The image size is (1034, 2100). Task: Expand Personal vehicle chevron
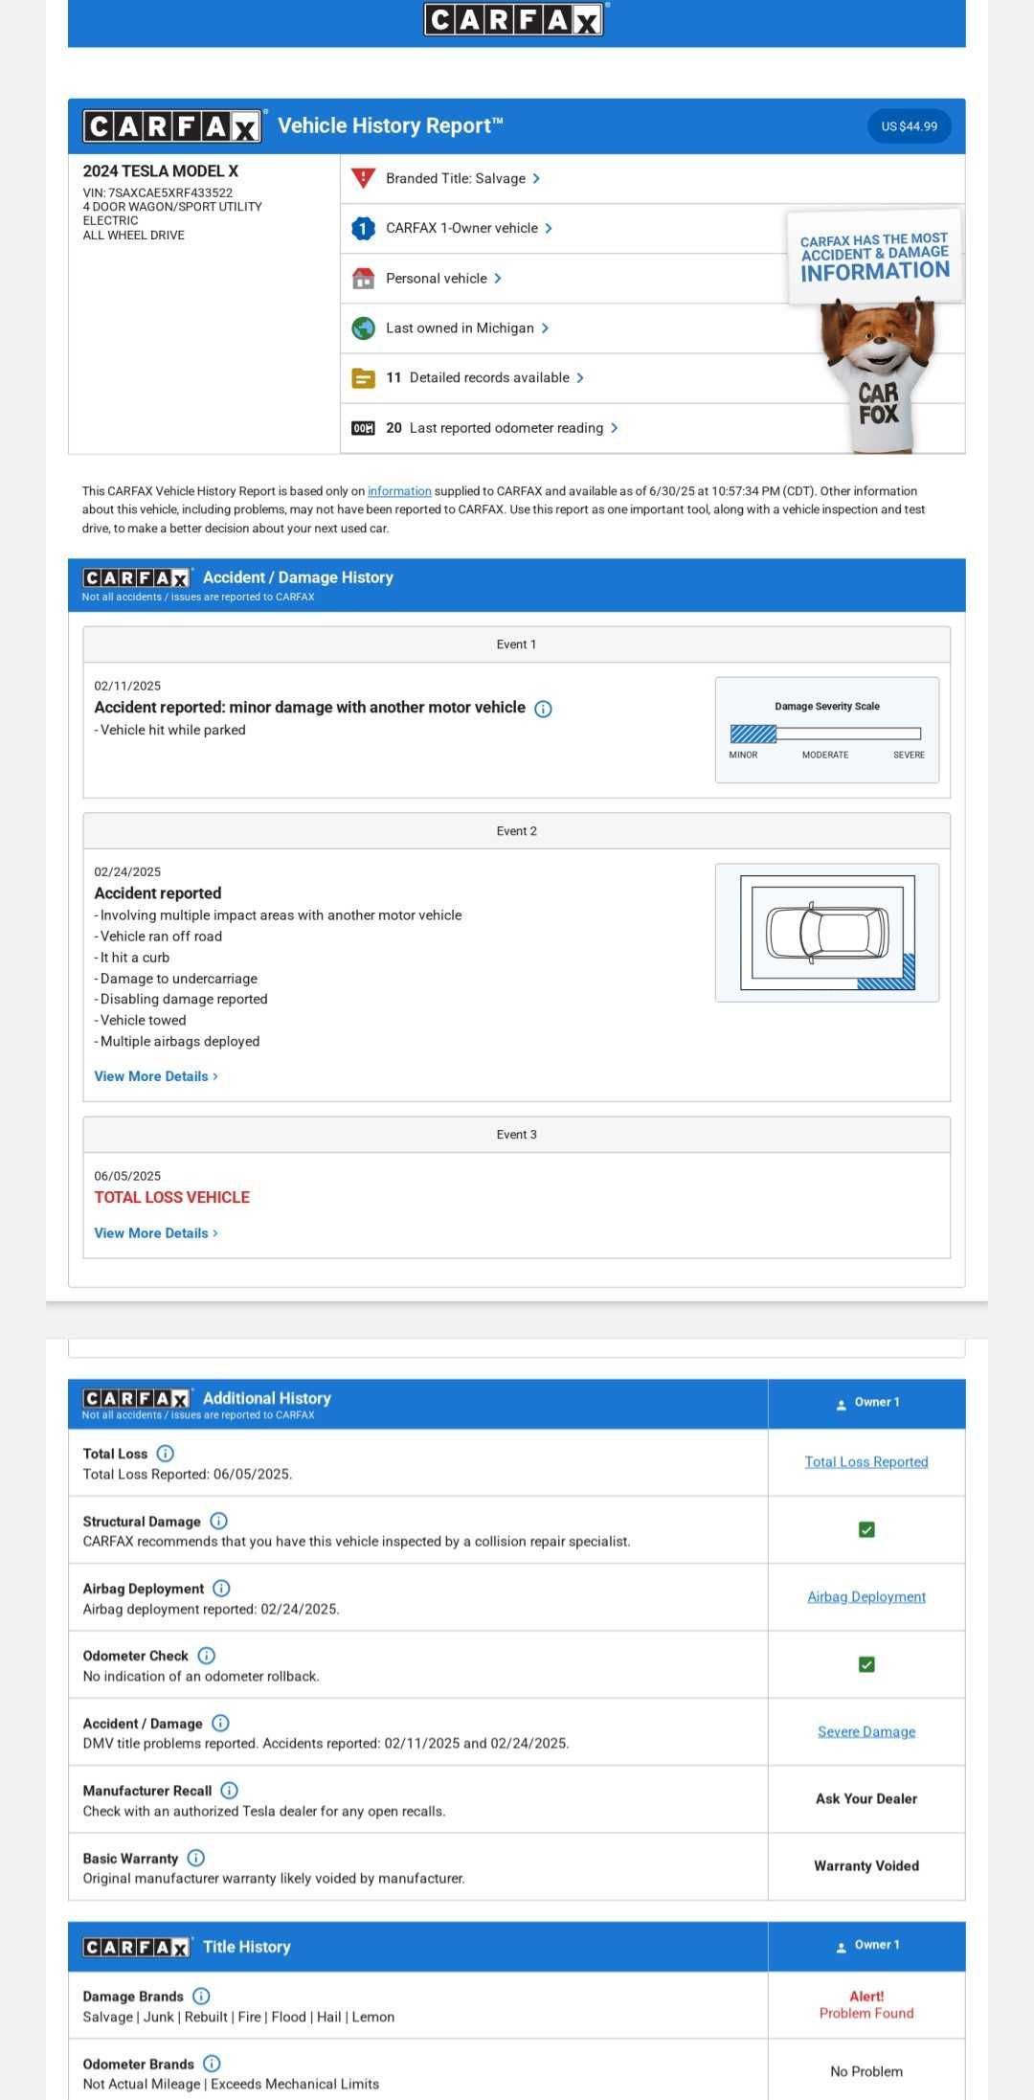[498, 279]
